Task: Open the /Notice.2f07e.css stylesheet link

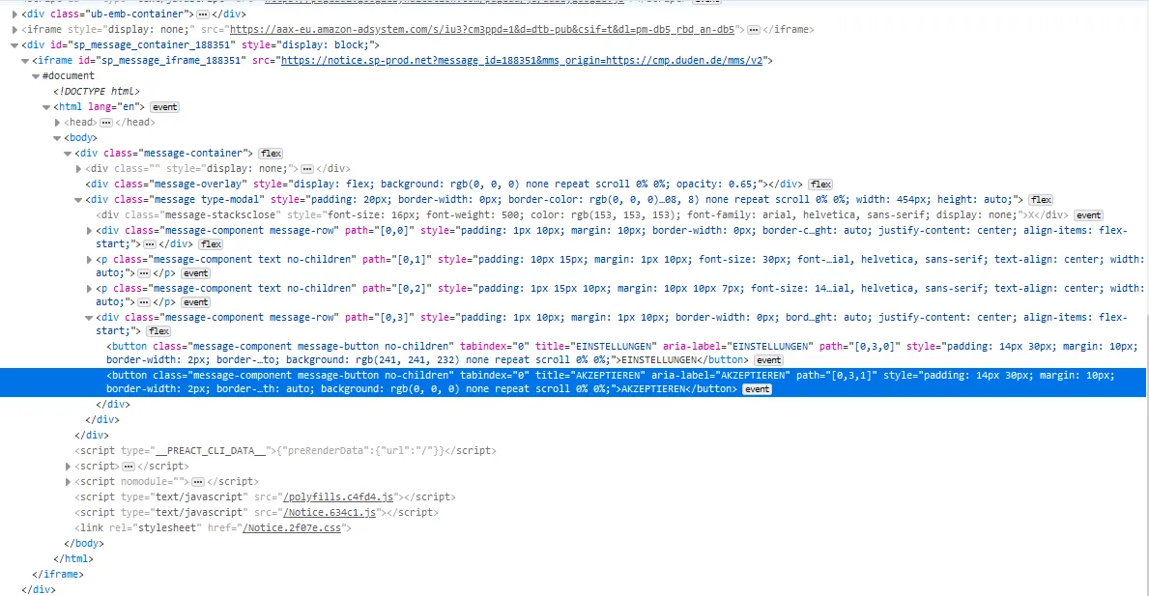Action: [x=292, y=528]
